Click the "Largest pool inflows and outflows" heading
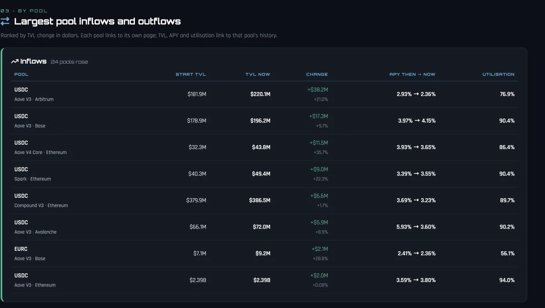This screenshot has width=545, height=308. tap(98, 21)
